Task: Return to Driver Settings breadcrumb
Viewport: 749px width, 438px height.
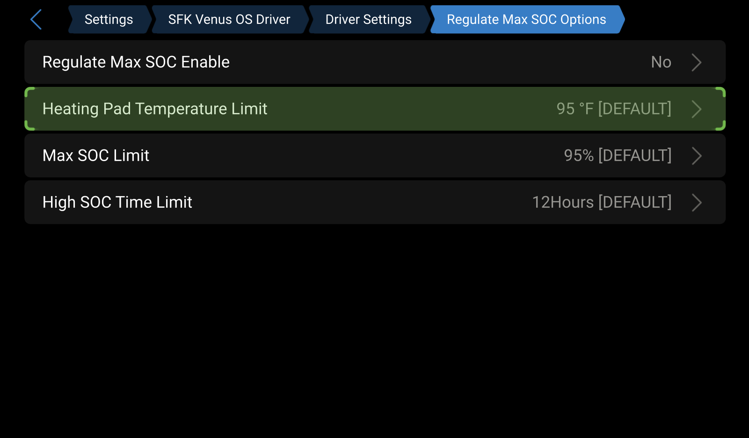Action: (369, 20)
